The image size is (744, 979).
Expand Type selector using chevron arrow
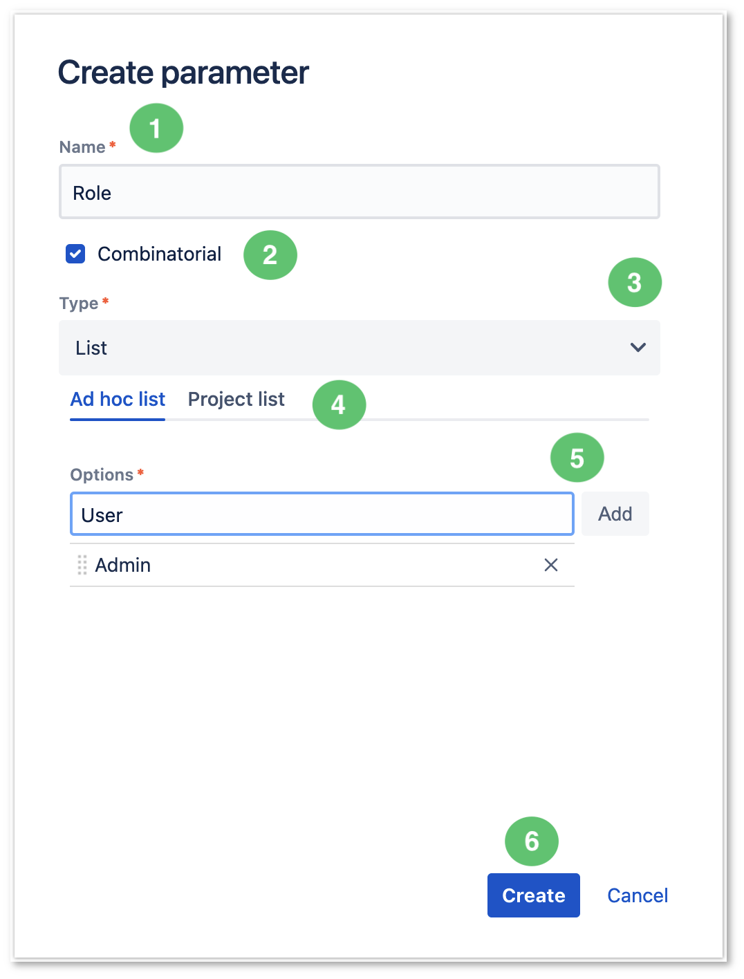(638, 347)
